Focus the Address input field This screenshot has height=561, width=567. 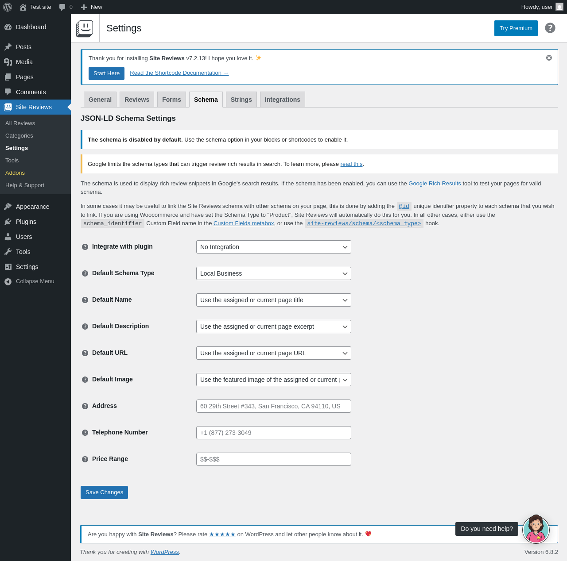pos(274,406)
